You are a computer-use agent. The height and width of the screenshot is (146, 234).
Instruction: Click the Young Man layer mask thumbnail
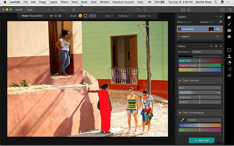pos(211,29)
